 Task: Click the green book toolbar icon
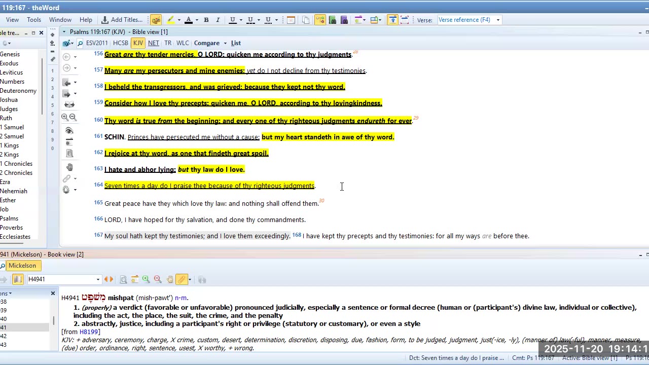pyautogui.click(x=333, y=20)
